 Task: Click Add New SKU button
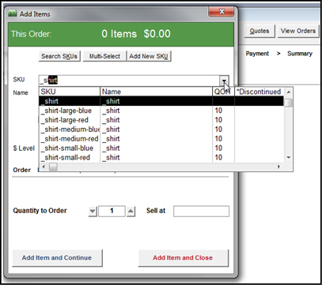[149, 56]
